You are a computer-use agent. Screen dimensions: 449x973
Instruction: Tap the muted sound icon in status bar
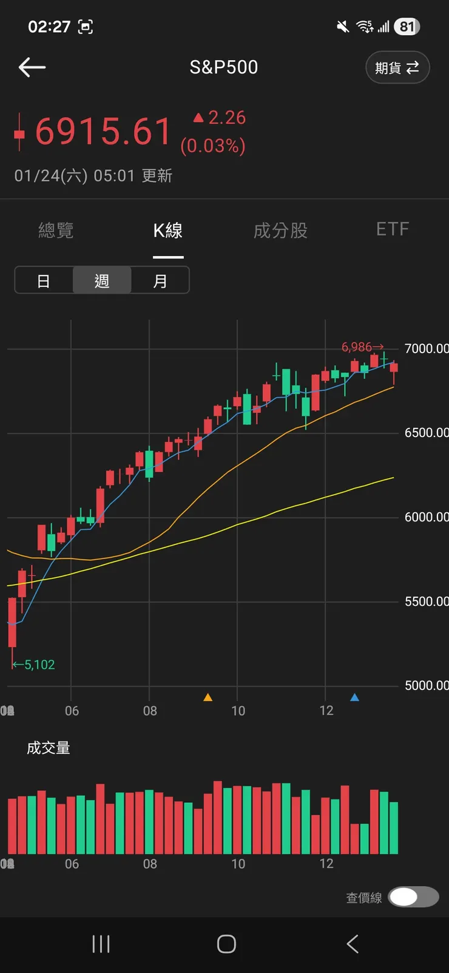tap(343, 27)
